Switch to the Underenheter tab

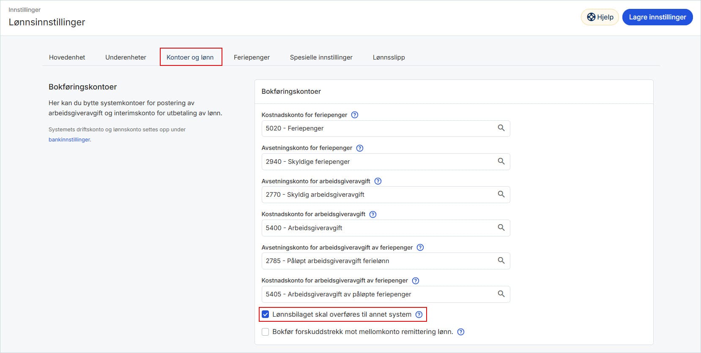[x=126, y=57]
